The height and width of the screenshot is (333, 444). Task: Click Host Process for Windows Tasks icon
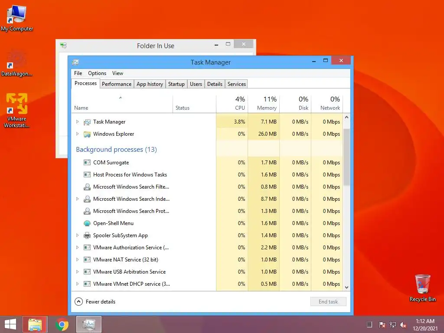coord(87,175)
